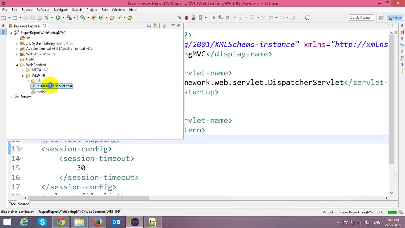Select the src folder in the tree

pos(28,38)
